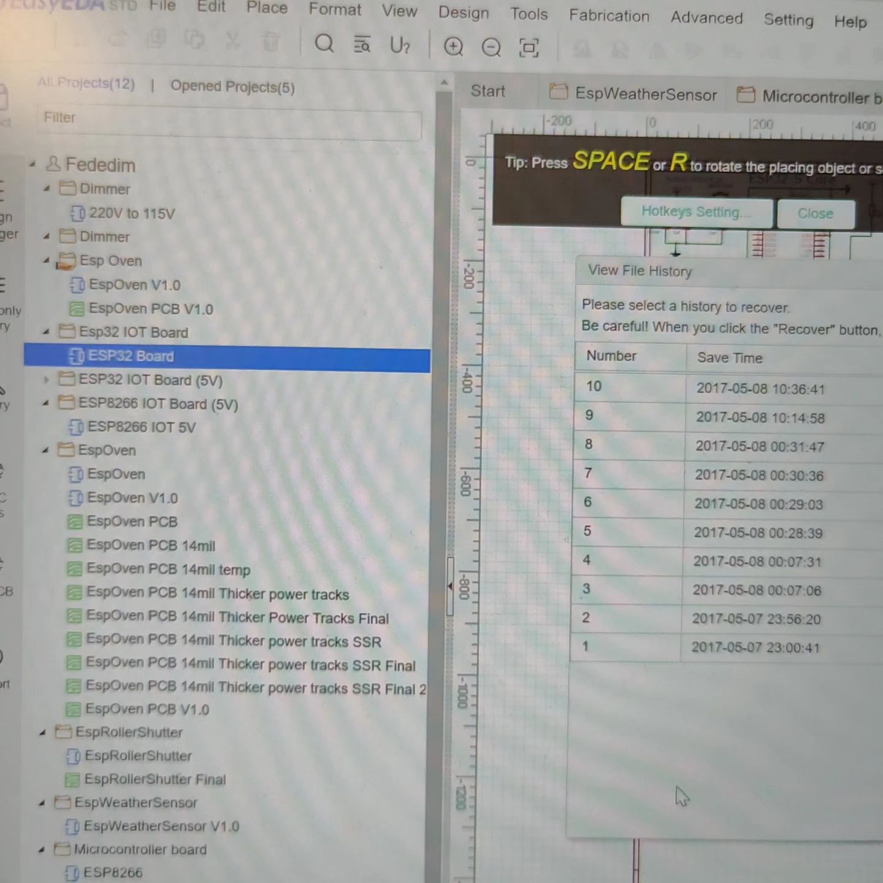Image resolution: width=883 pixels, height=883 pixels.
Task: Select history number 4 saved 00:07:31
Action: (x=727, y=561)
